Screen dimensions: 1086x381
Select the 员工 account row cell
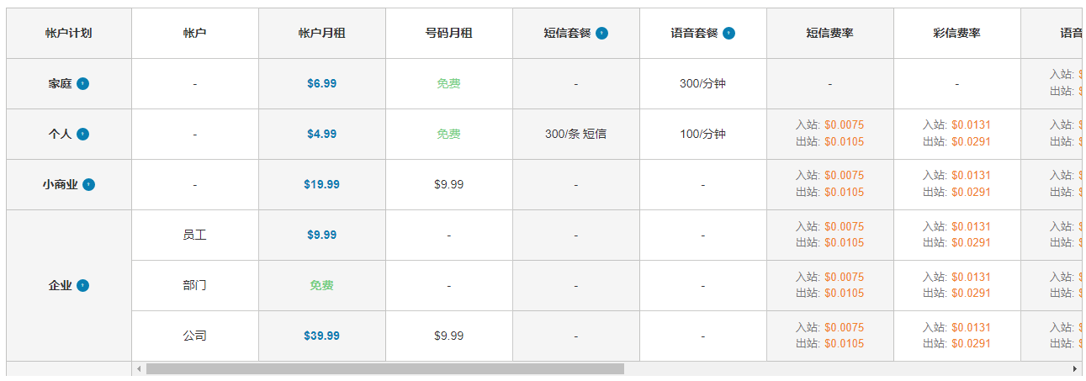click(194, 235)
